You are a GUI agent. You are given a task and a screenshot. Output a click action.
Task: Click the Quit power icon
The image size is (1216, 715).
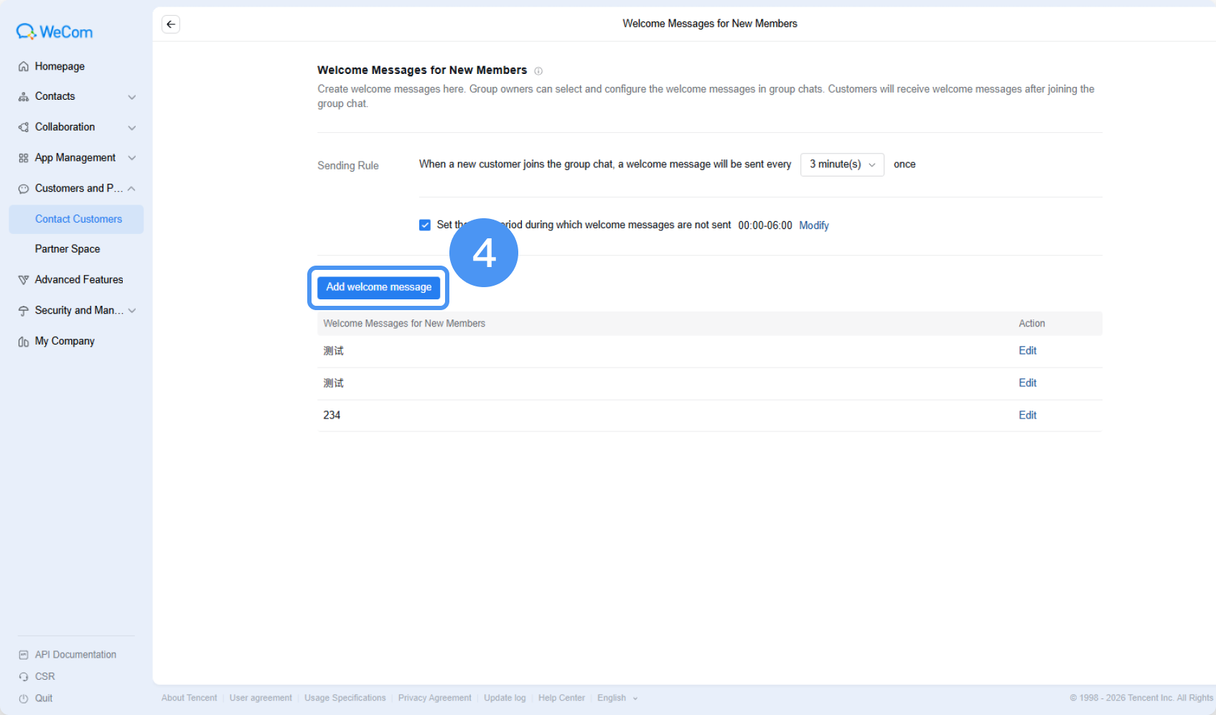24,698
